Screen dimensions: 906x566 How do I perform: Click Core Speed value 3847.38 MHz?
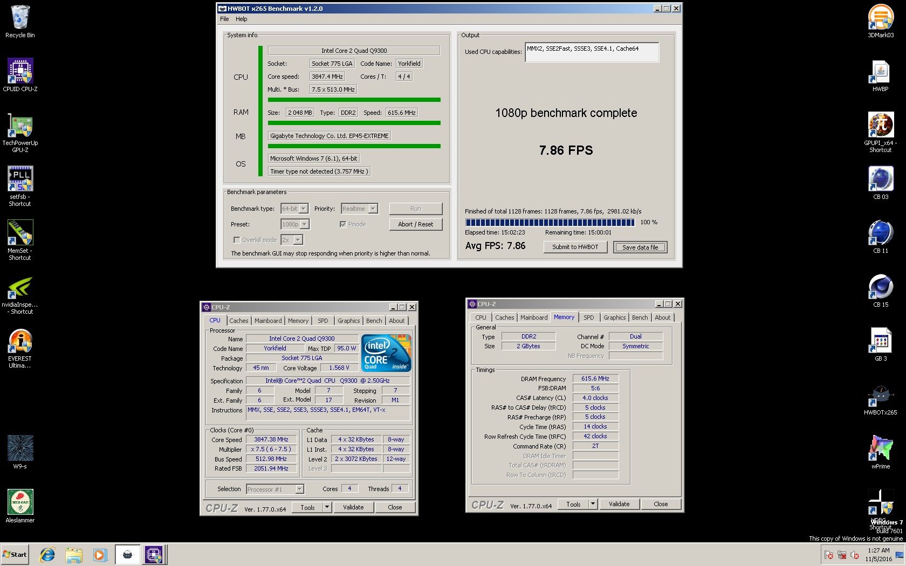coord(271,439)
